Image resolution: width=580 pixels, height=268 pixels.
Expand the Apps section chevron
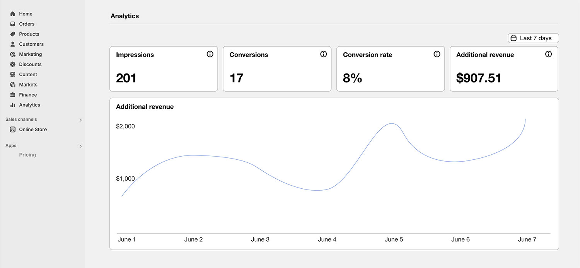click(x=80, y=146)
